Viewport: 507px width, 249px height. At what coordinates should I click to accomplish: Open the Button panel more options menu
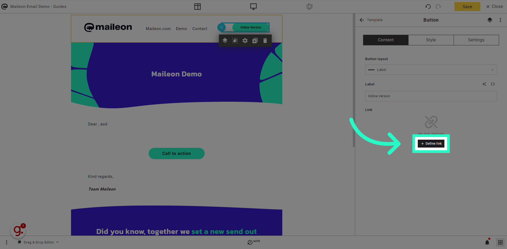tap(500, 20)
